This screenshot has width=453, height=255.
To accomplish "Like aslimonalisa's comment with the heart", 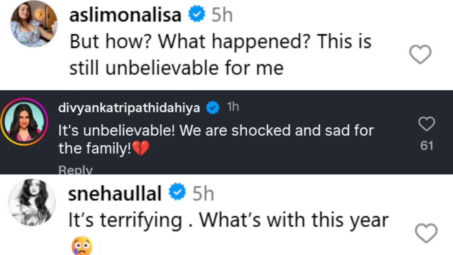I will [420, 55].
